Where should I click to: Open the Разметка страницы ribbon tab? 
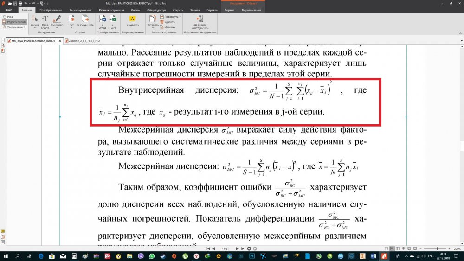pyautogui.click(x=111, y=10)
